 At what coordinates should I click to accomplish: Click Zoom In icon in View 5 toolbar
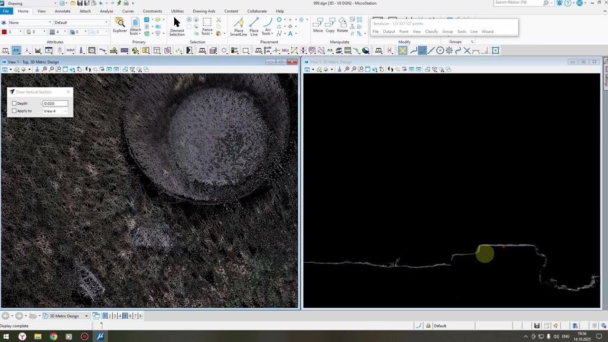(347, 69)
